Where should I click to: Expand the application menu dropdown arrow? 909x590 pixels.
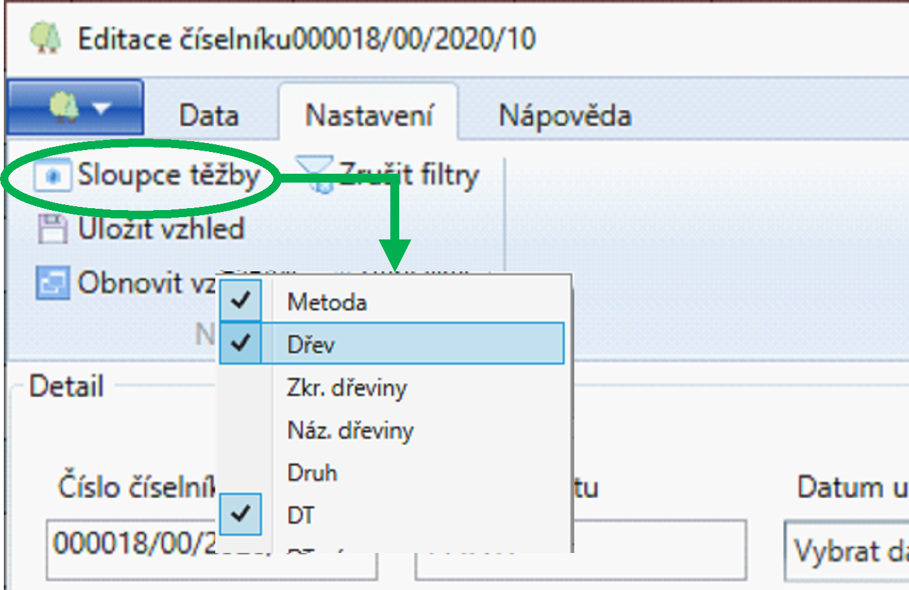(x=102, y=109)
